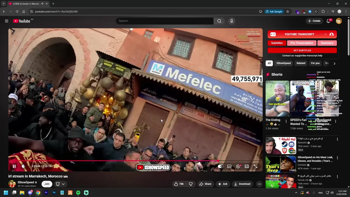Go to the YouTube home logo

click(x=22, y=21)
